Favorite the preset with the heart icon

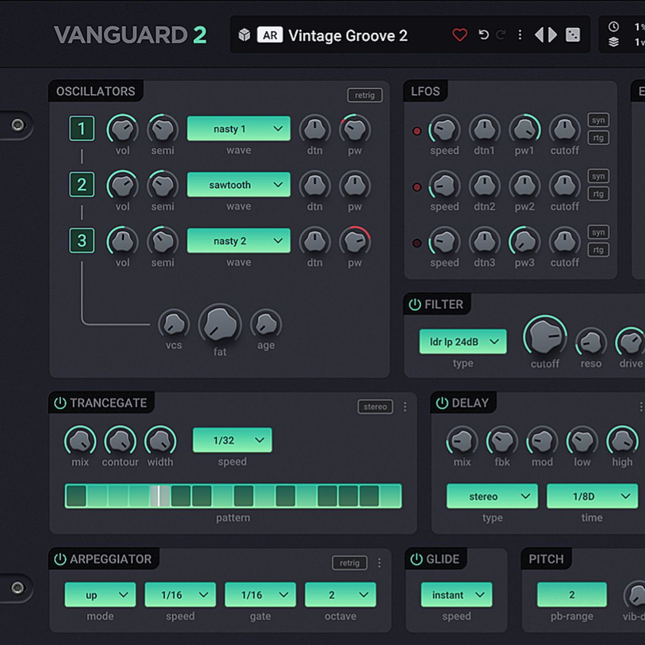[x=460, y=35]
